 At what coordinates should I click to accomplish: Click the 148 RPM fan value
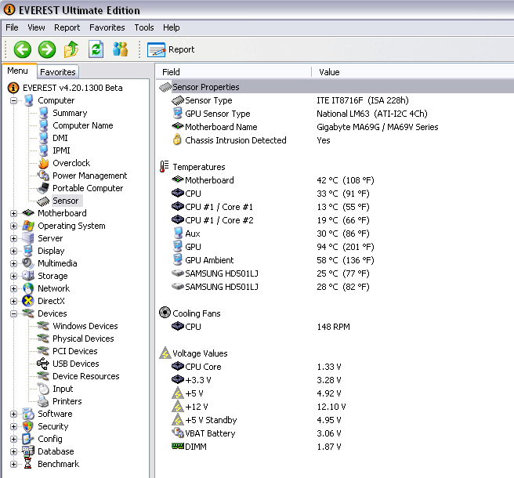[333, 327]
